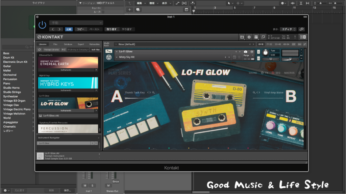Open the Purge dropdown menu
This screenshot has width=346, height=194.
(249, 56)
